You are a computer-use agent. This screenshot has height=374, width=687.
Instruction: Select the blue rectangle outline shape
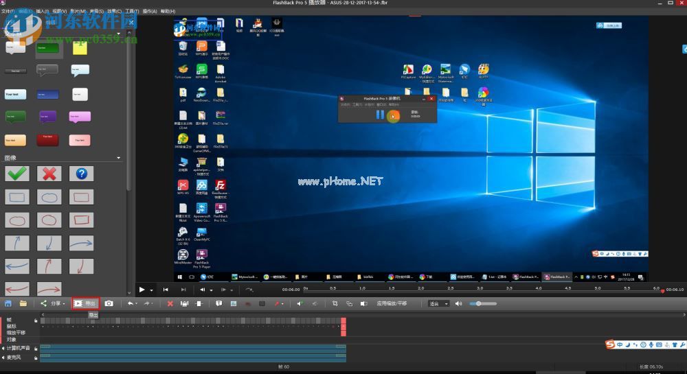17,197
